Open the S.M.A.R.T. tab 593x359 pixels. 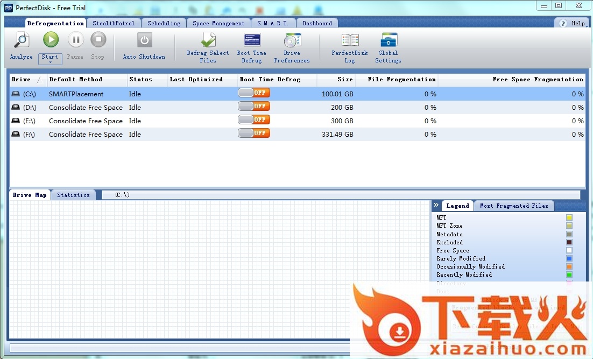[x=273, y=23]
